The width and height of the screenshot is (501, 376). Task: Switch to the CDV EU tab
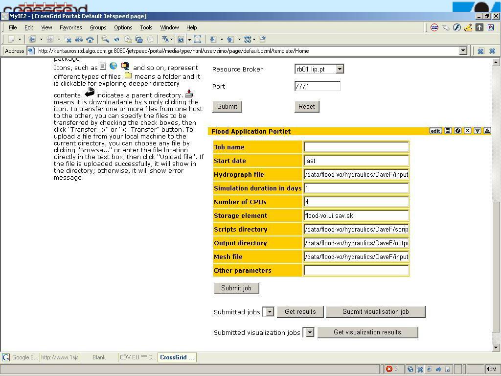pyautogui.click(x=137, y=357)
